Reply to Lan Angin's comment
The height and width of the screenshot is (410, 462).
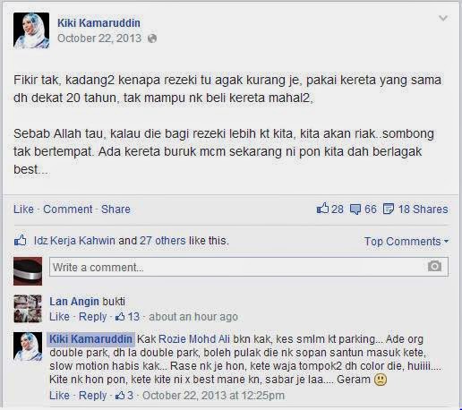tap(93, 317)
